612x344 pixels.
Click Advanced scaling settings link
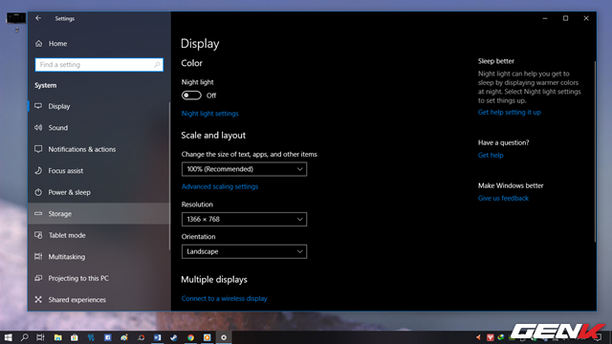(220, 186)
